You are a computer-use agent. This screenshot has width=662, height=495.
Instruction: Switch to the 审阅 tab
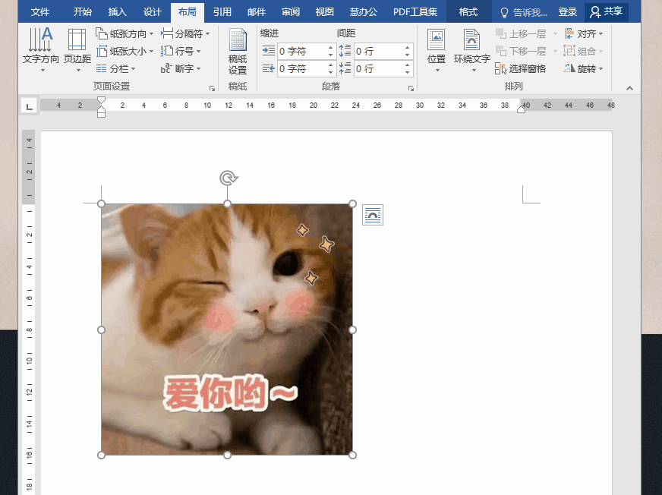(x=291, y=12)
